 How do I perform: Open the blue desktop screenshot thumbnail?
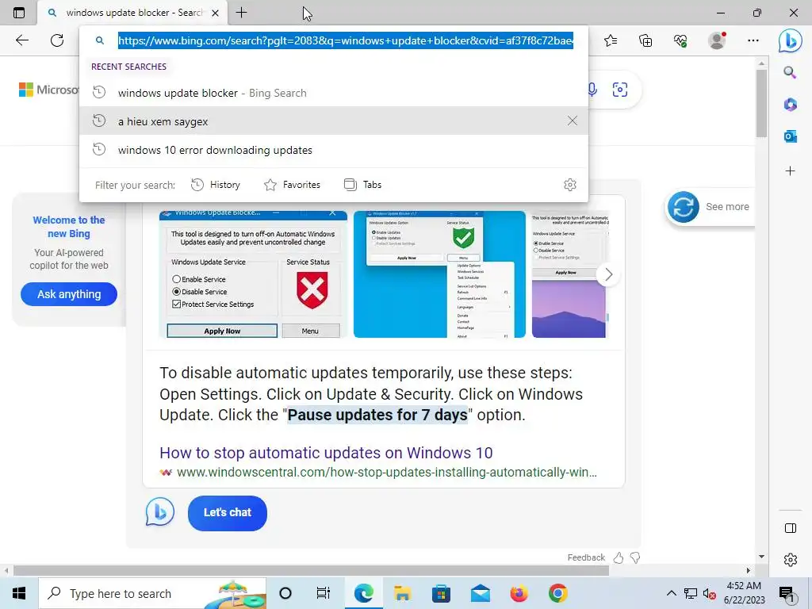tap(439, 274)
